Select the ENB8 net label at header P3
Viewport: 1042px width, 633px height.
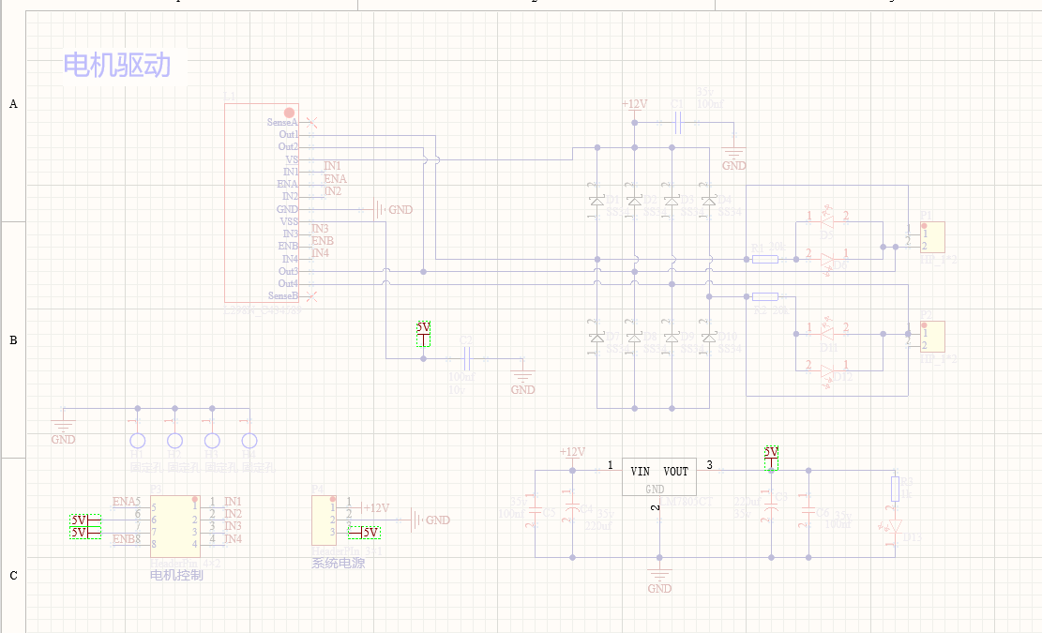pyautogui.click(x=127, y=538)
